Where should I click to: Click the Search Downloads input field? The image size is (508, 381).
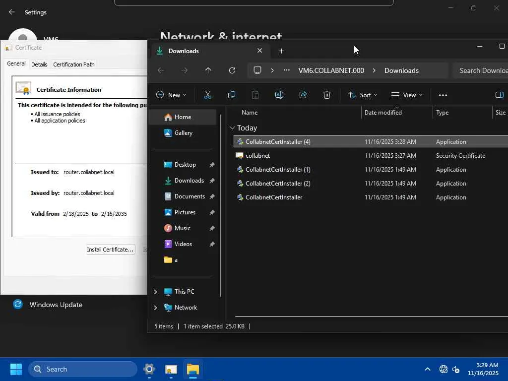pyautogui.click(x=481, y=70)
